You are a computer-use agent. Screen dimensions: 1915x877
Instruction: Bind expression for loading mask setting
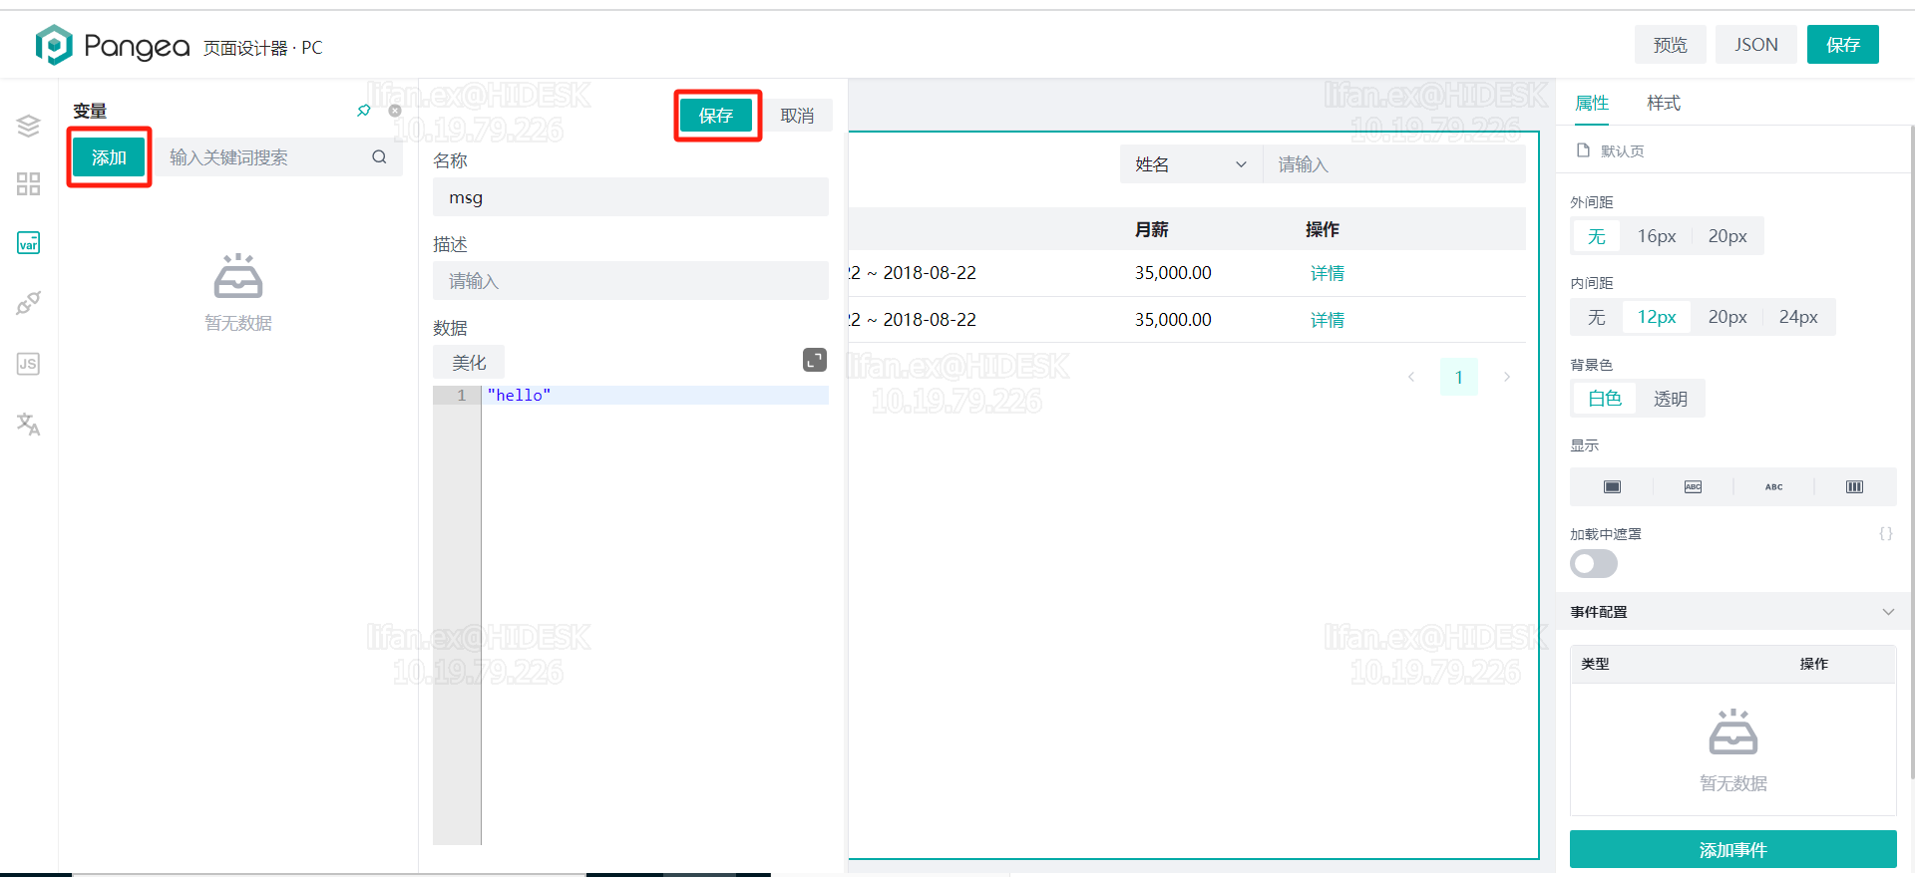pyautogui.click(x=1885, y=534)
